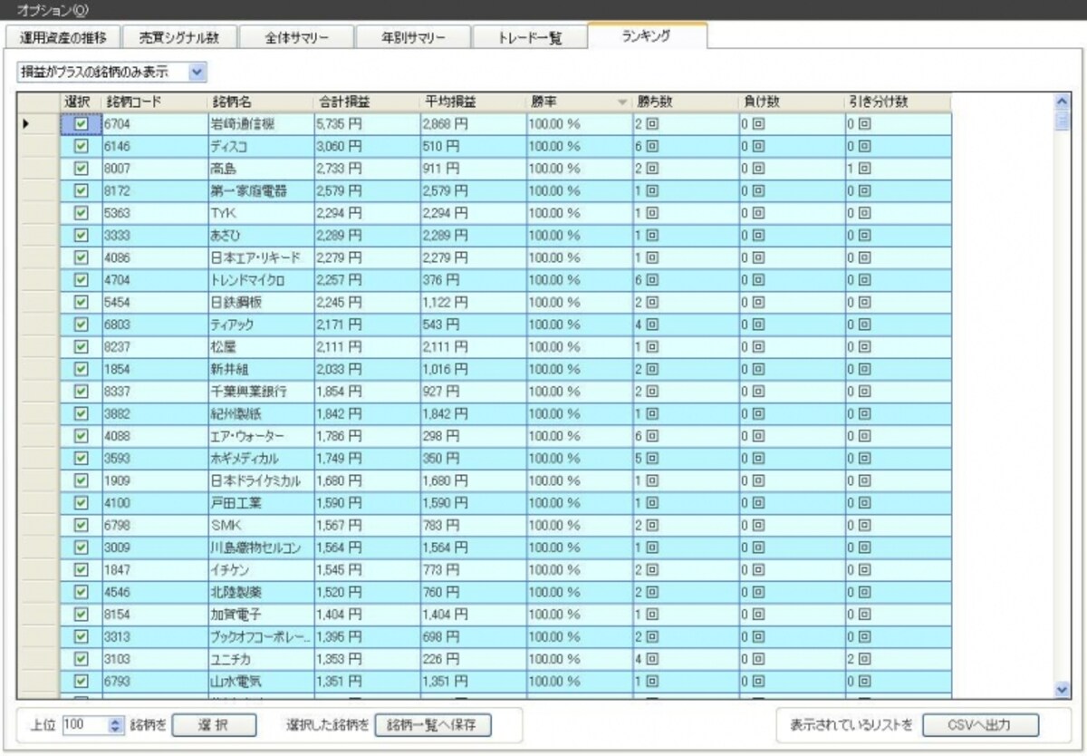This screenshot has height=756, width=1087.
Task: Sort by the 合計損益 column header
Action: point(366,102)
